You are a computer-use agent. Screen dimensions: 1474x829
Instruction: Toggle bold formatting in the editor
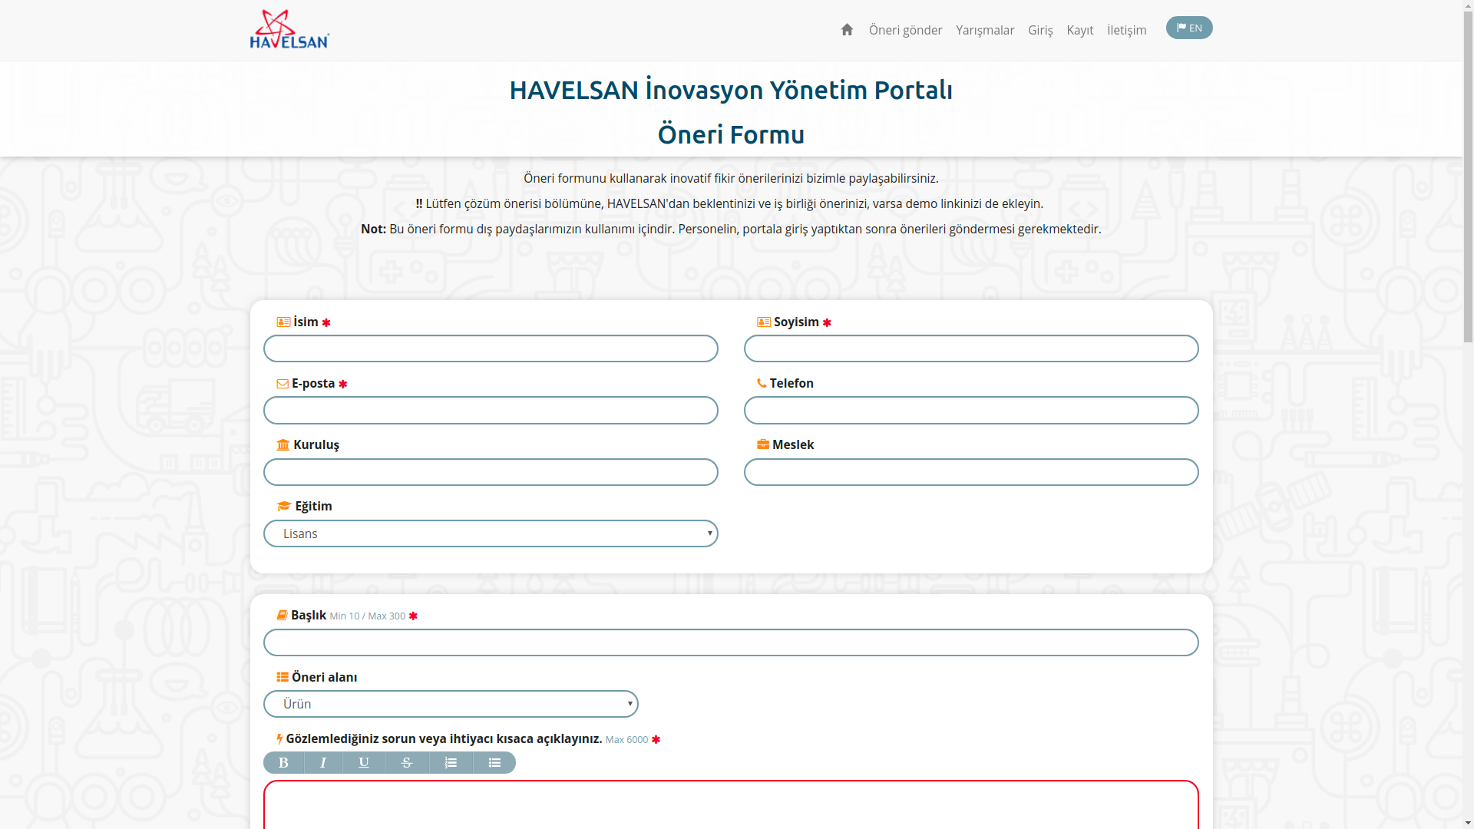coord(283,762)
